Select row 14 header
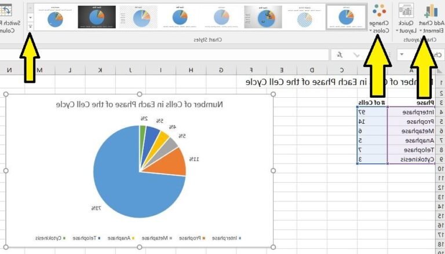This screenshot has width=445, height=254. pyautogui.click(x=440, y=207)
